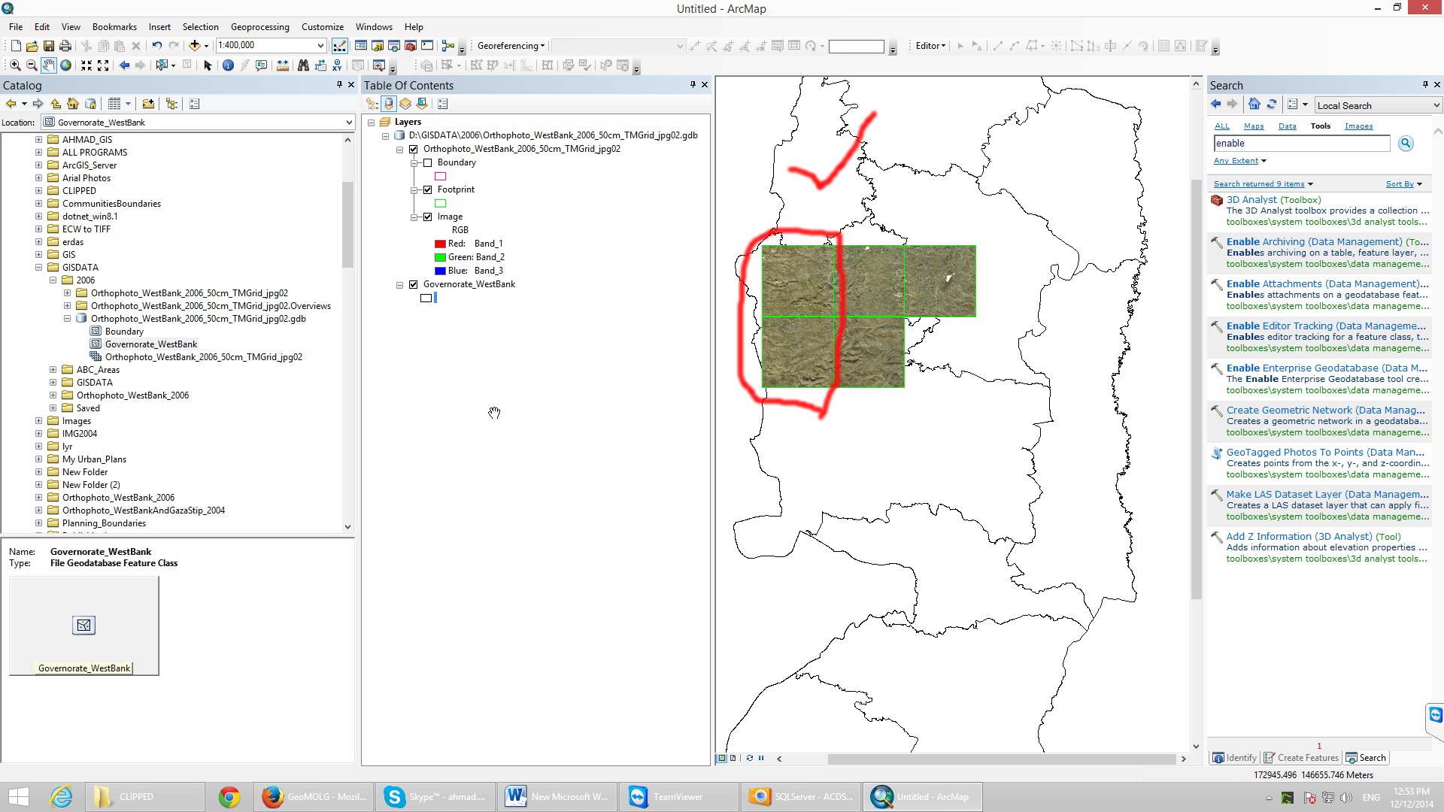Open 3D Analyst Toolbox result
Screen dimensions: 1444x812
[x=1273, y=200]
